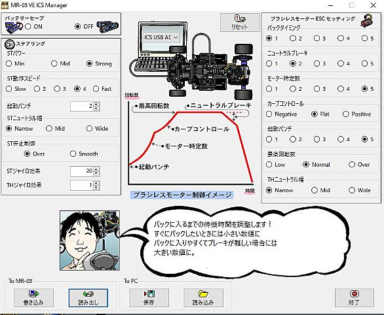Increase THジャイロ効果 value

point(96,183)
